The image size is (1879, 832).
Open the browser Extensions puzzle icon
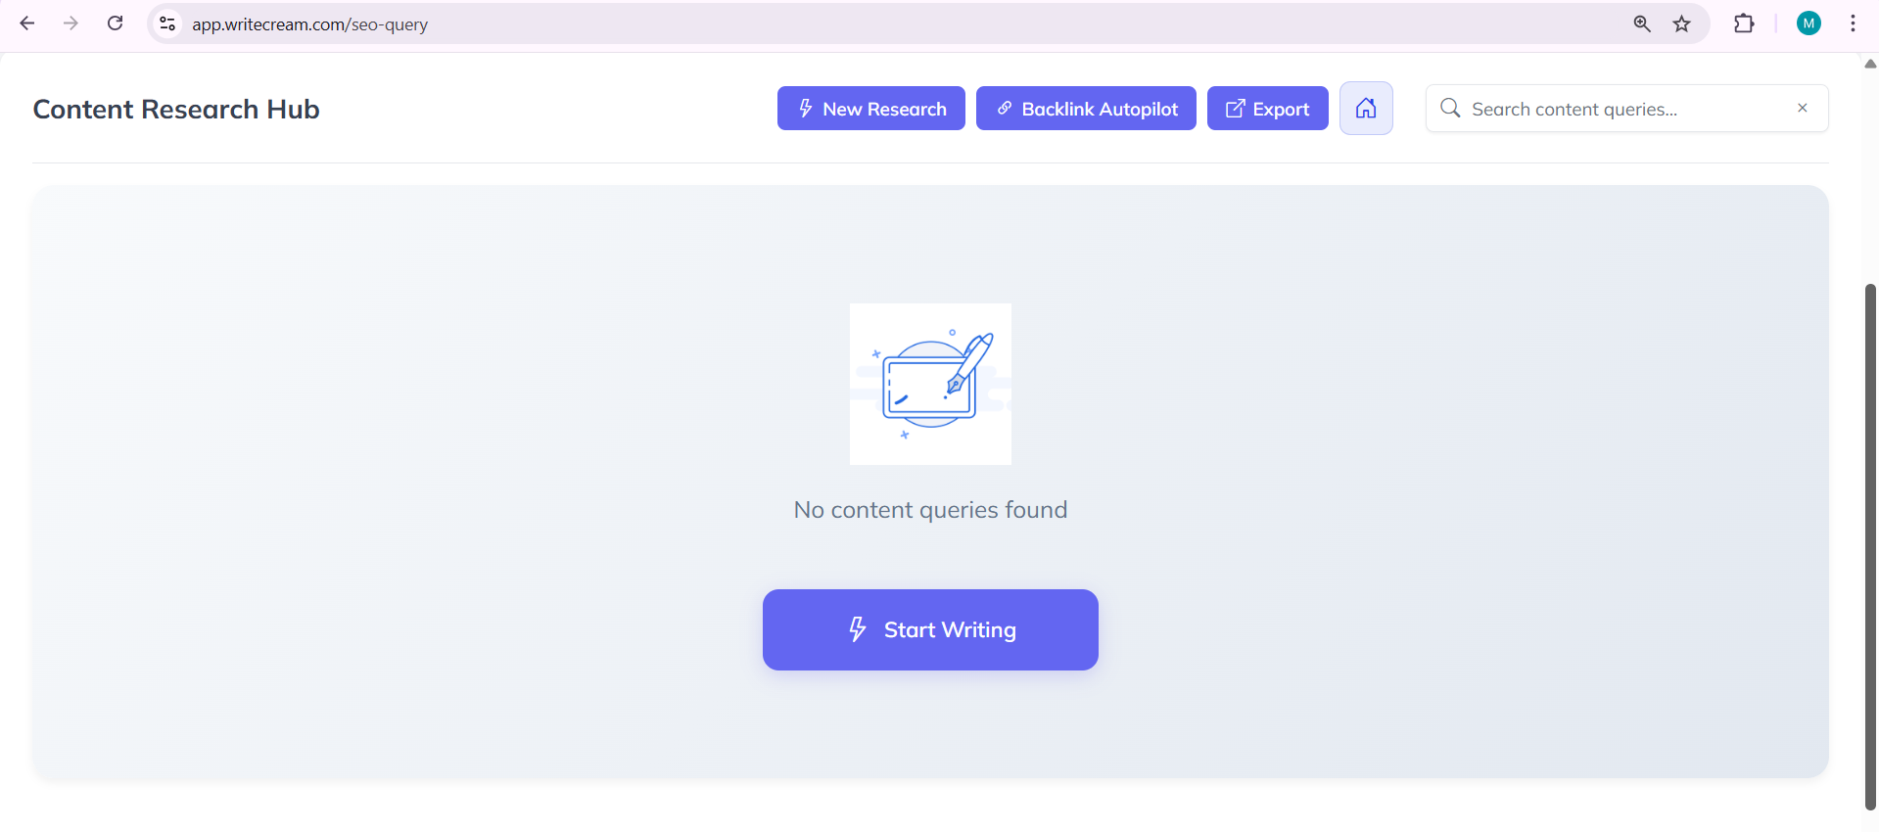pyautogui.click(x=1744, y=23)
